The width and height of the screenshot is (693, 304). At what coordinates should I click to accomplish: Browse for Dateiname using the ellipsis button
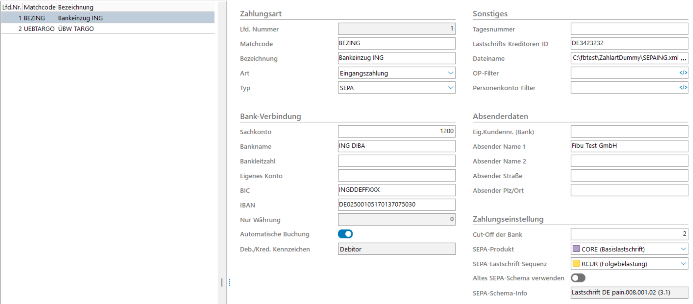[684, 59]
